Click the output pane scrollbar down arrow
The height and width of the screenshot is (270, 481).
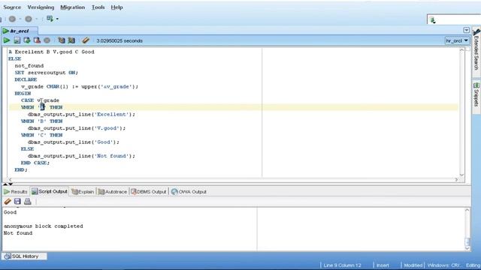pyautogui.click(x=467, y=248)
